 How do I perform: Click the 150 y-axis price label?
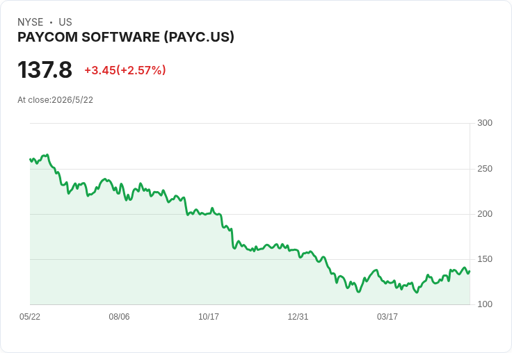click(x=485, y=259)
